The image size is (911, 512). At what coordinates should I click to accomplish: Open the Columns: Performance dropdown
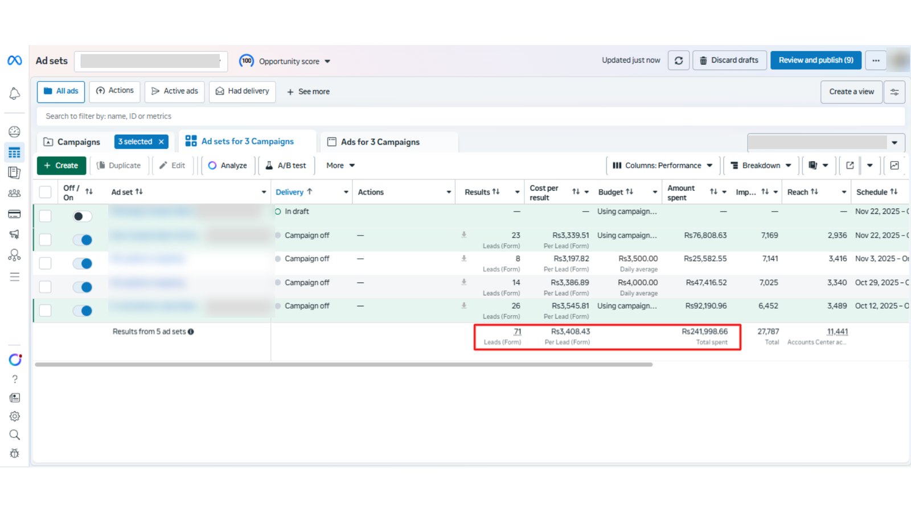pyautogui.click(x=663, y=166)
